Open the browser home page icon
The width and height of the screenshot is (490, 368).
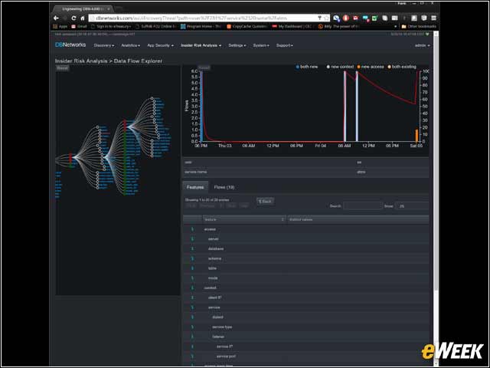pos(83,18)
